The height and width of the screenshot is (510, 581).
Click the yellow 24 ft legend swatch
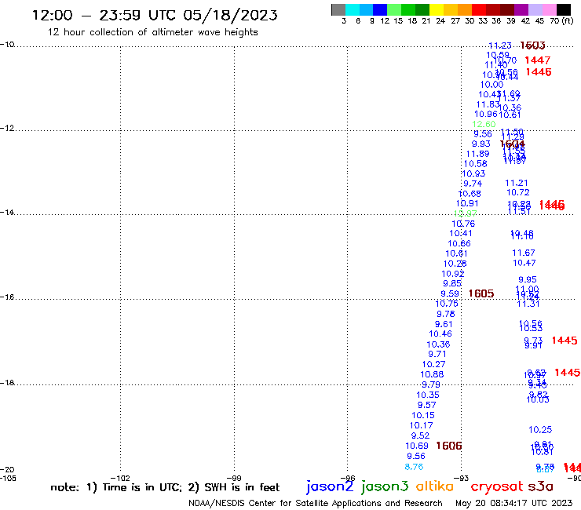click(x=437, y=9)
